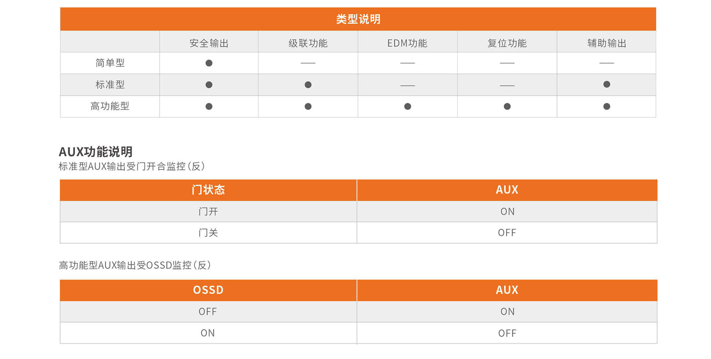Click the 简单型 row label
The image size is (711, 359).
110,63
